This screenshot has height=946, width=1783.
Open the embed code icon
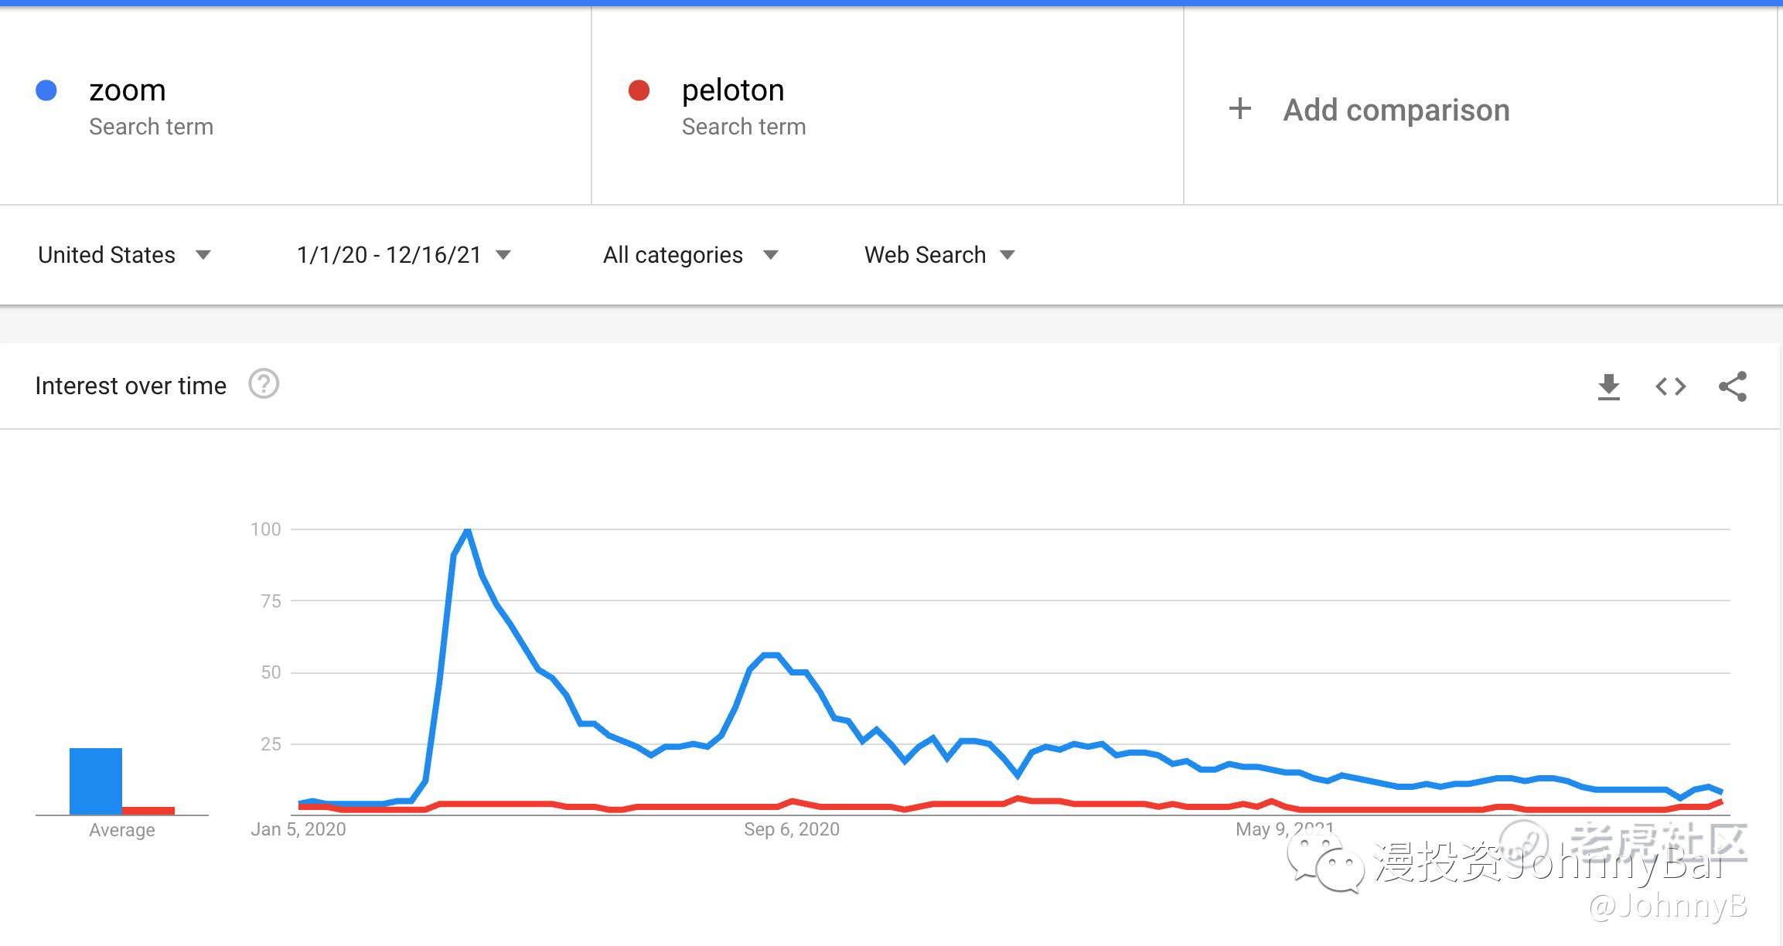pos(1670,386)
